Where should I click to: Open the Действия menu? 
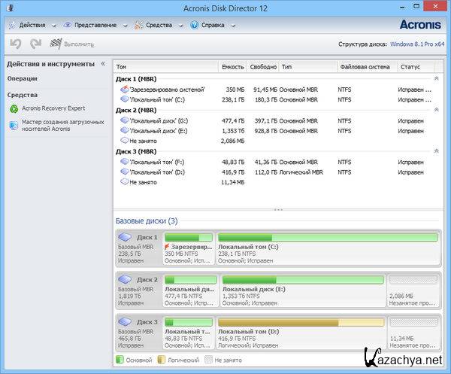coord(31,25)
